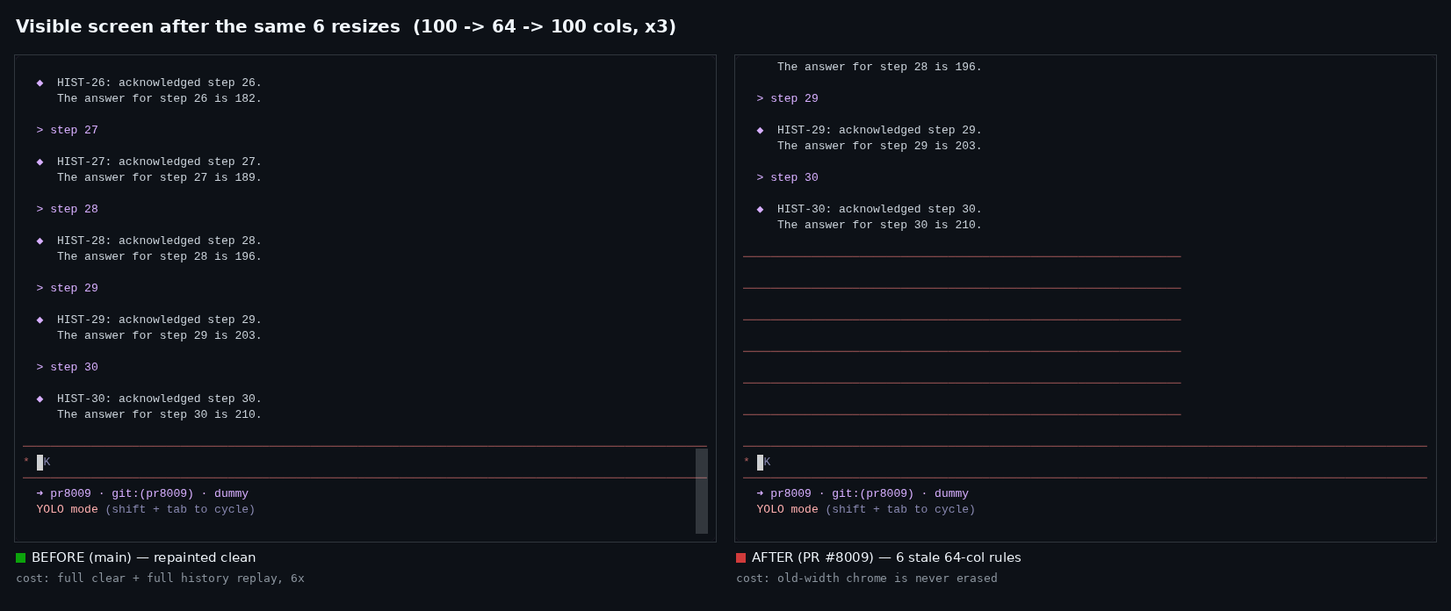
Task: Click '> step 30' in BEFORE panel
Action: coord(67,367)
